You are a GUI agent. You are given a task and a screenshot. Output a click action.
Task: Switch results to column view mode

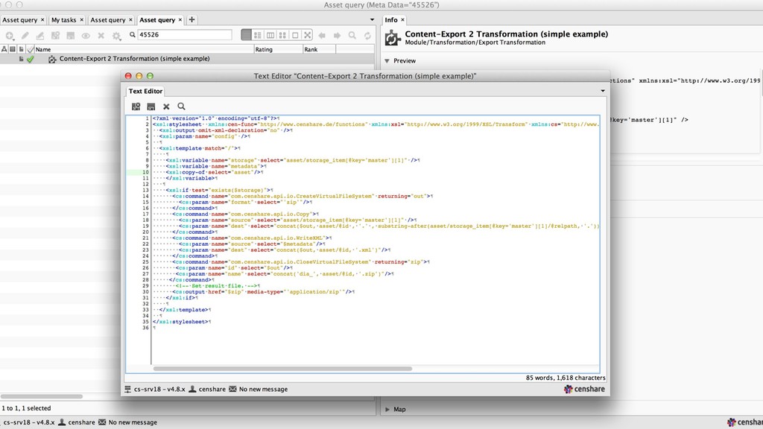click(x=270, y=35)
